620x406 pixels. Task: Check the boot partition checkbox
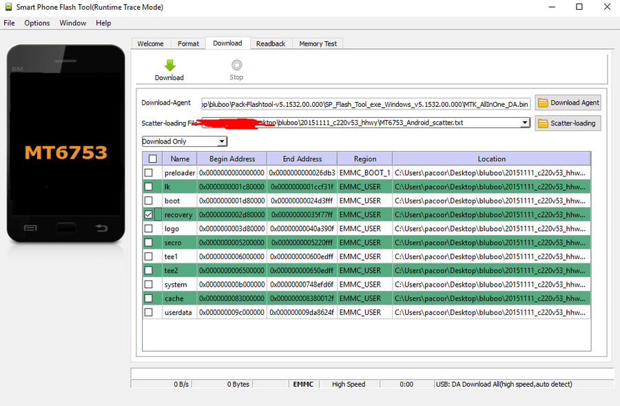coord(149,201)
